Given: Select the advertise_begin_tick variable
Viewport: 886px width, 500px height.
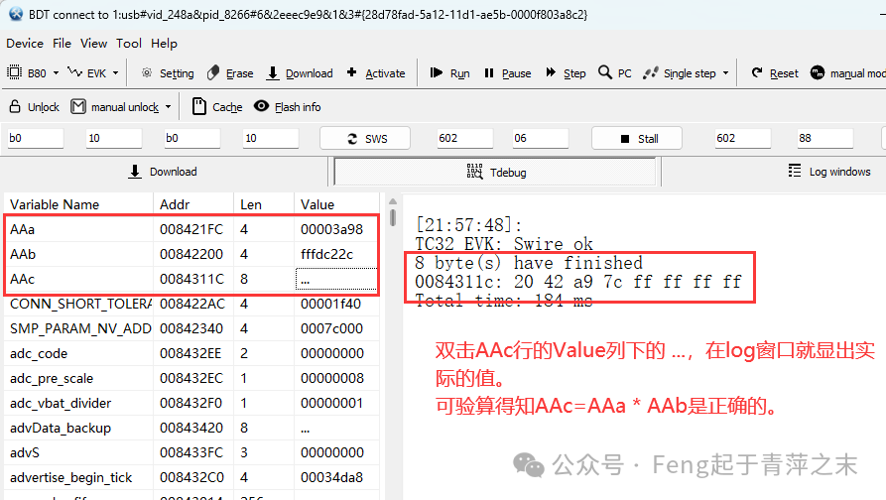Looking at the screenshot, I should point(70,478).
